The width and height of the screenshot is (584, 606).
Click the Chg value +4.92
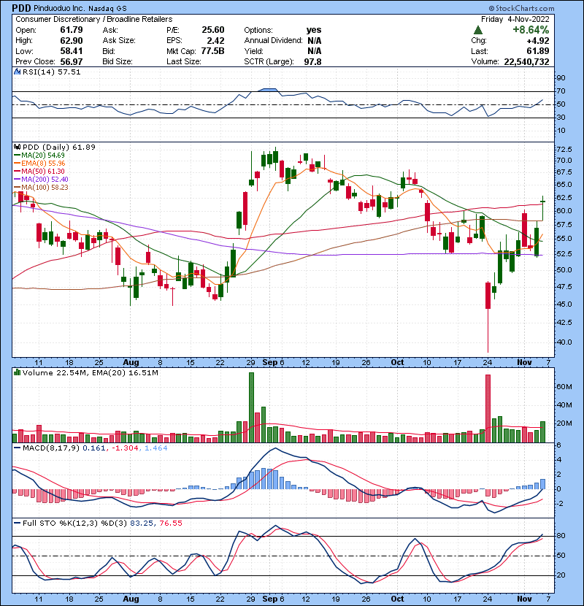pyautogui.click(x=537, y=41)
